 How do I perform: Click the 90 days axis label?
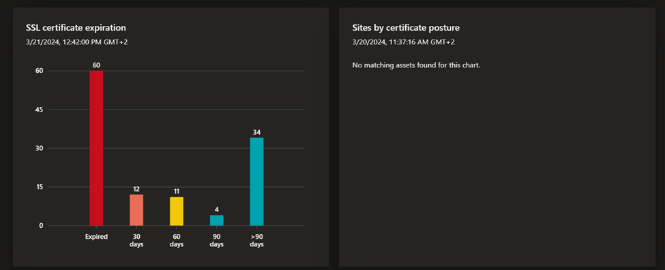217,240
